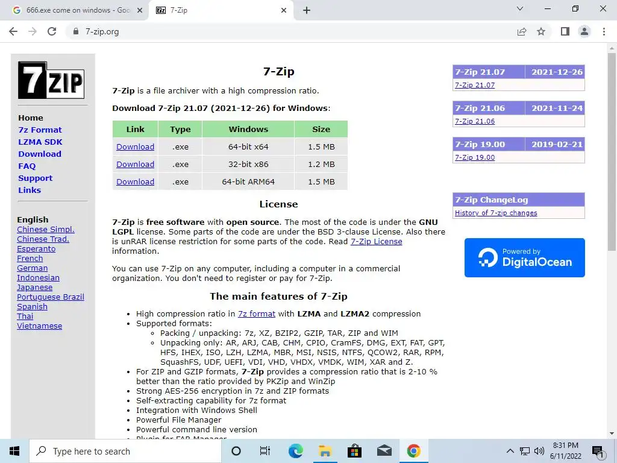Switch language to German
The width and height of the screenshot is (617, 463).
click(33, 268)
